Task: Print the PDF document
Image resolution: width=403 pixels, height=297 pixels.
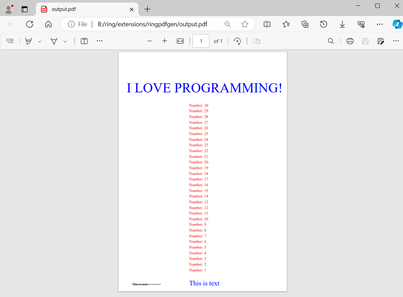Action: point(350,41)
